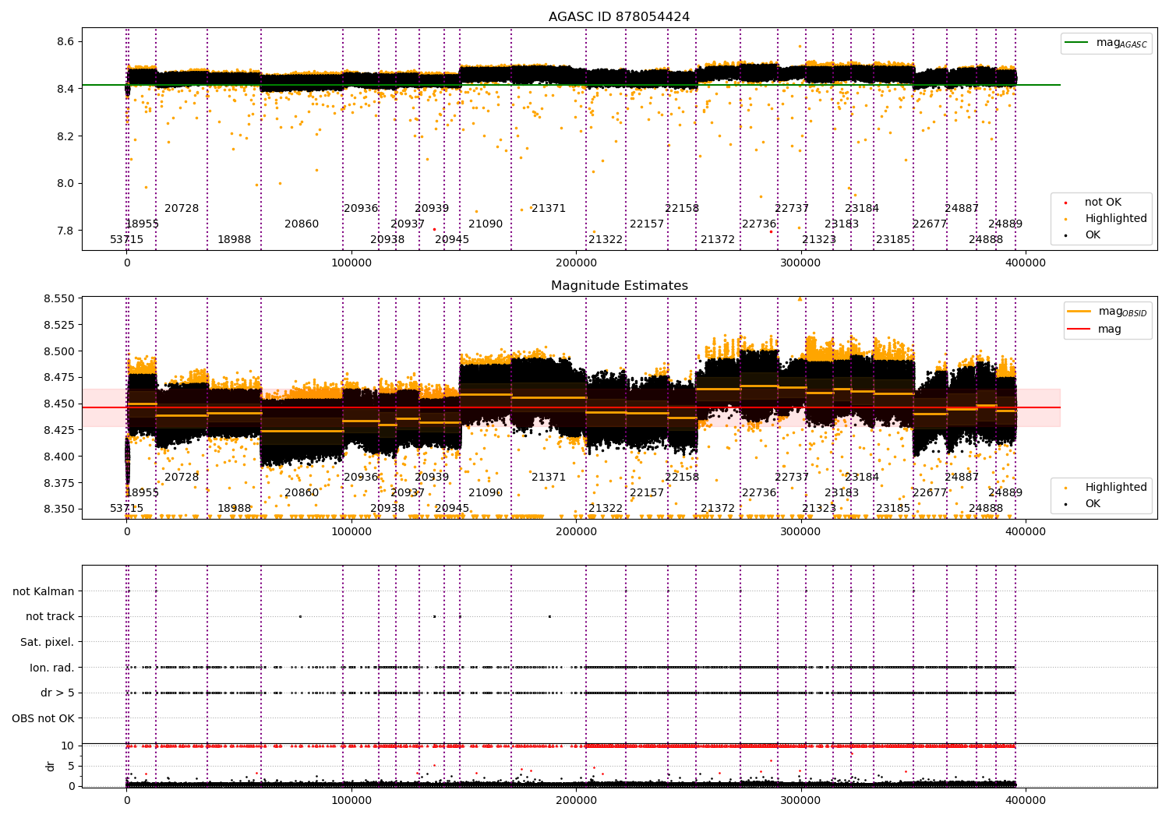Click OBSID label 21090 in the top plot

click(486, 224)
